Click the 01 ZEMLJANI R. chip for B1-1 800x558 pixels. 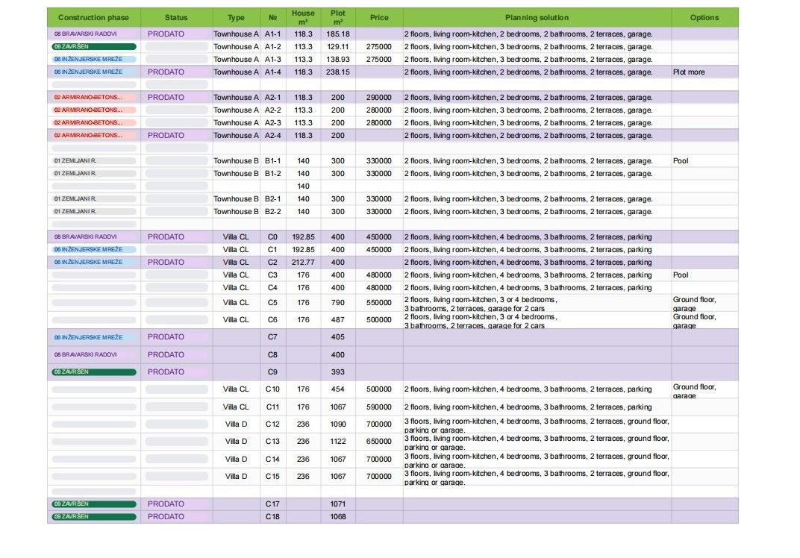pos(94,161)
